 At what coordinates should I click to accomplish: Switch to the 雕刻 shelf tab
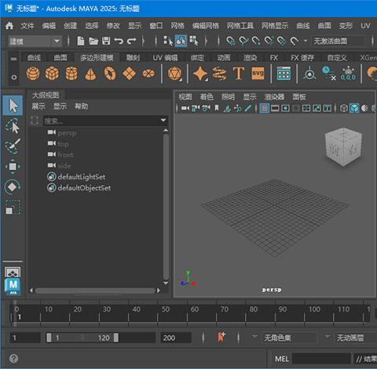tap(133, 57)
